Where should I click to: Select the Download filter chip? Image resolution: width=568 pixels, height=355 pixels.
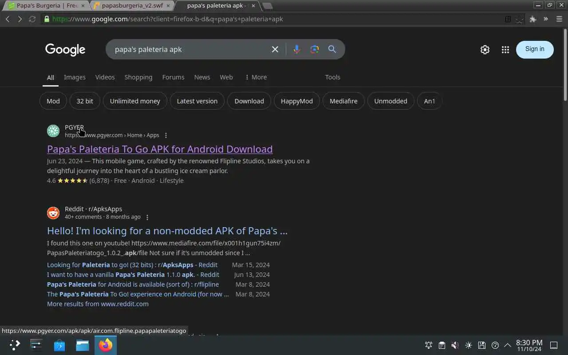pyautogui.click(x=249, y=101)
